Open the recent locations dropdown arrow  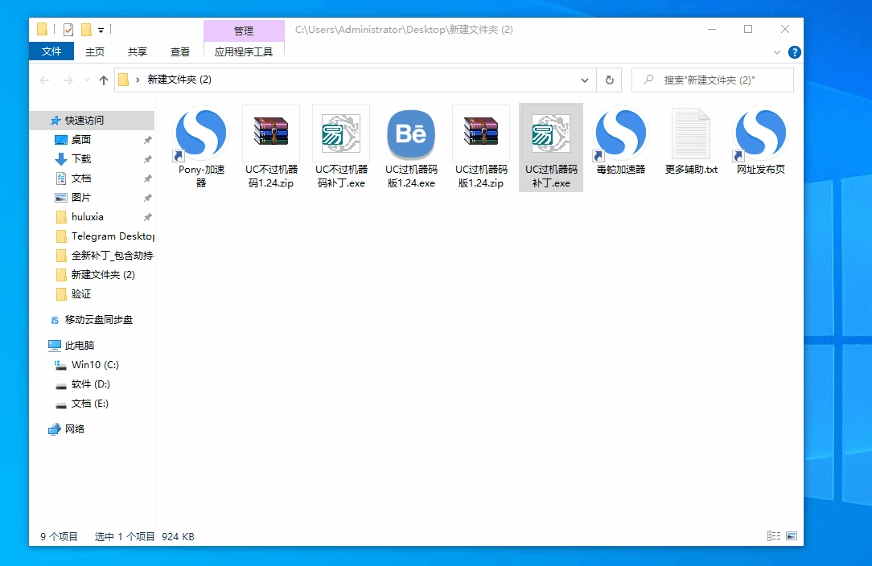click(87, 80)
